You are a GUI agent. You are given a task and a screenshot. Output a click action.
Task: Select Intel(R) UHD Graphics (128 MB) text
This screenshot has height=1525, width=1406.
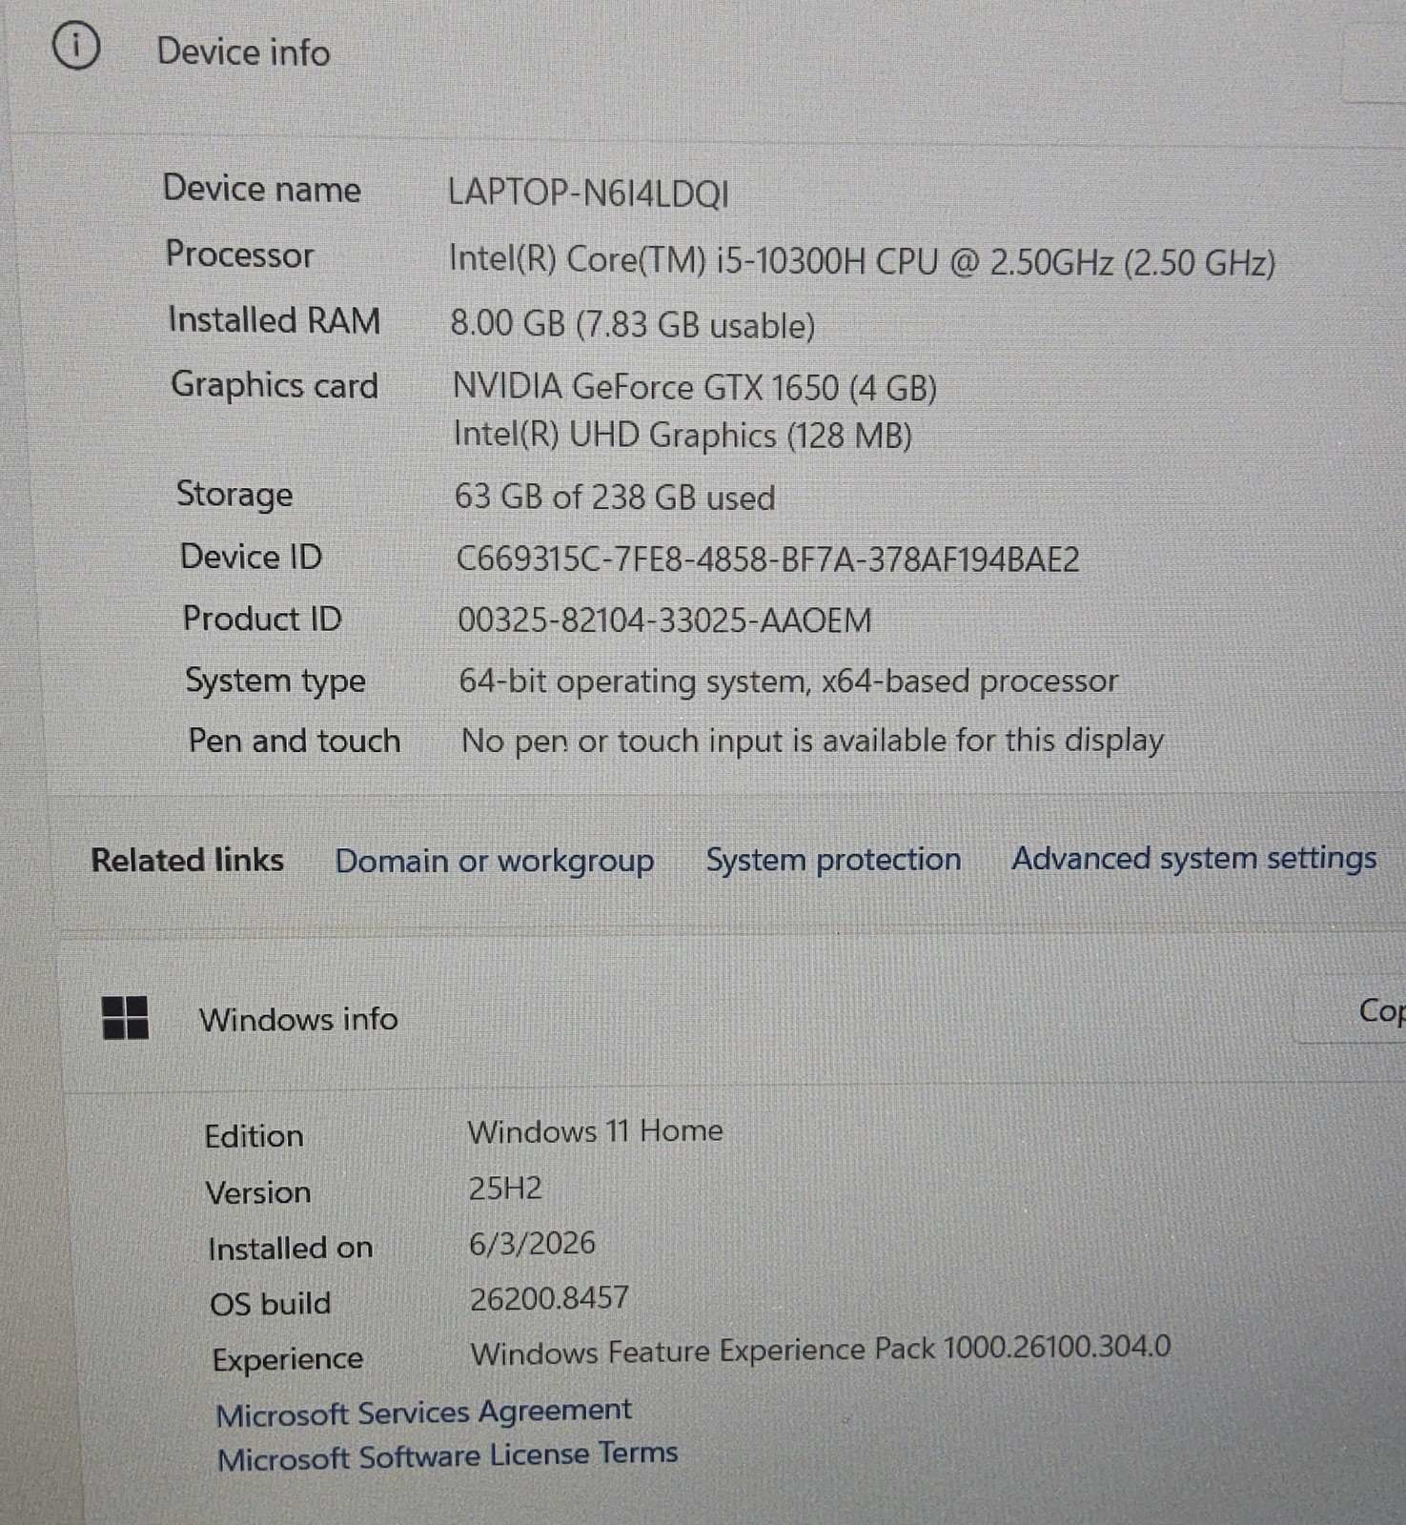click(x=683, y=435)
